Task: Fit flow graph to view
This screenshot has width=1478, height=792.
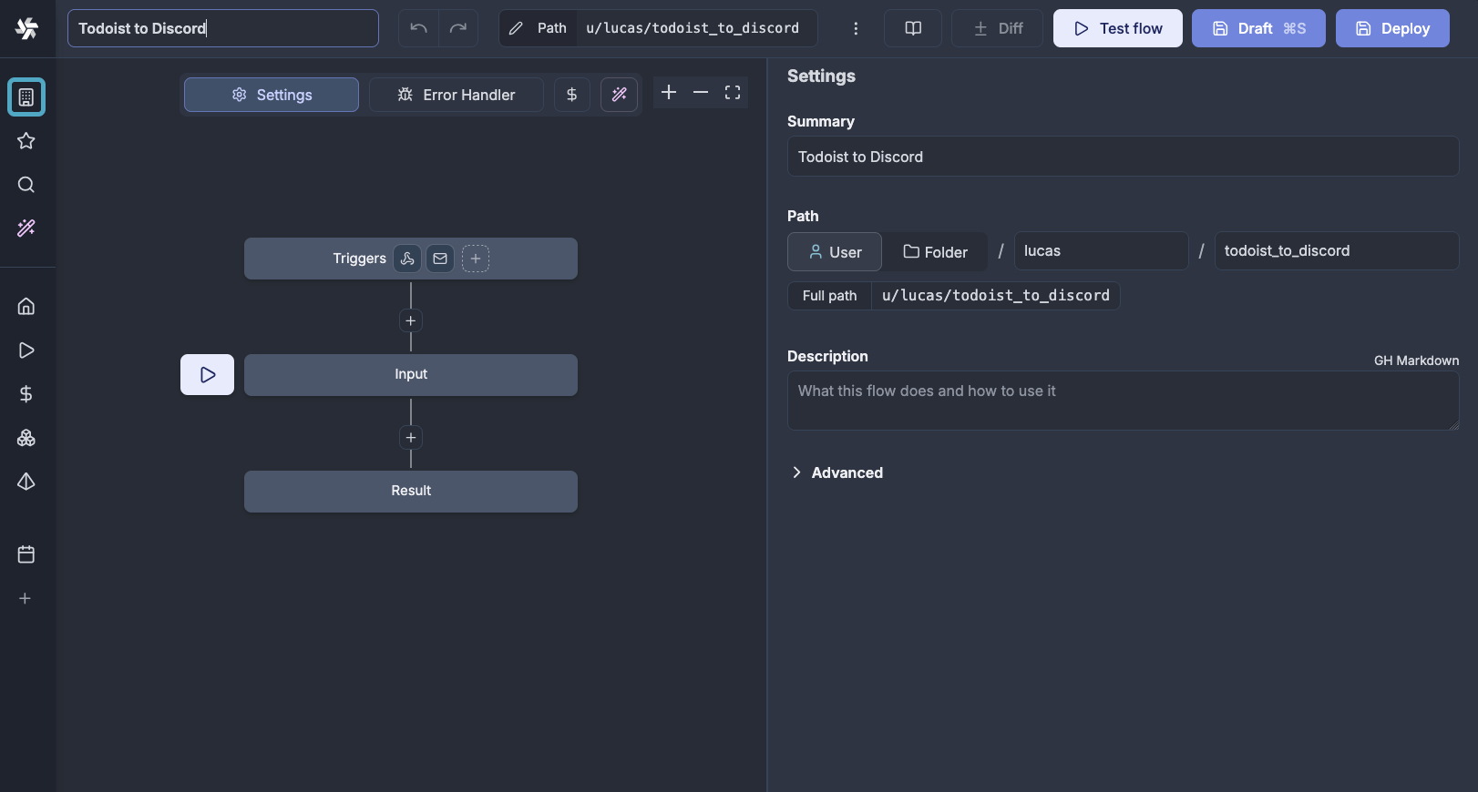Action: [x=733, y=93]
